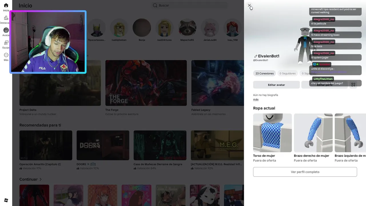Close the profile side panel
366x206 pixels.
(x=249, y=5)
